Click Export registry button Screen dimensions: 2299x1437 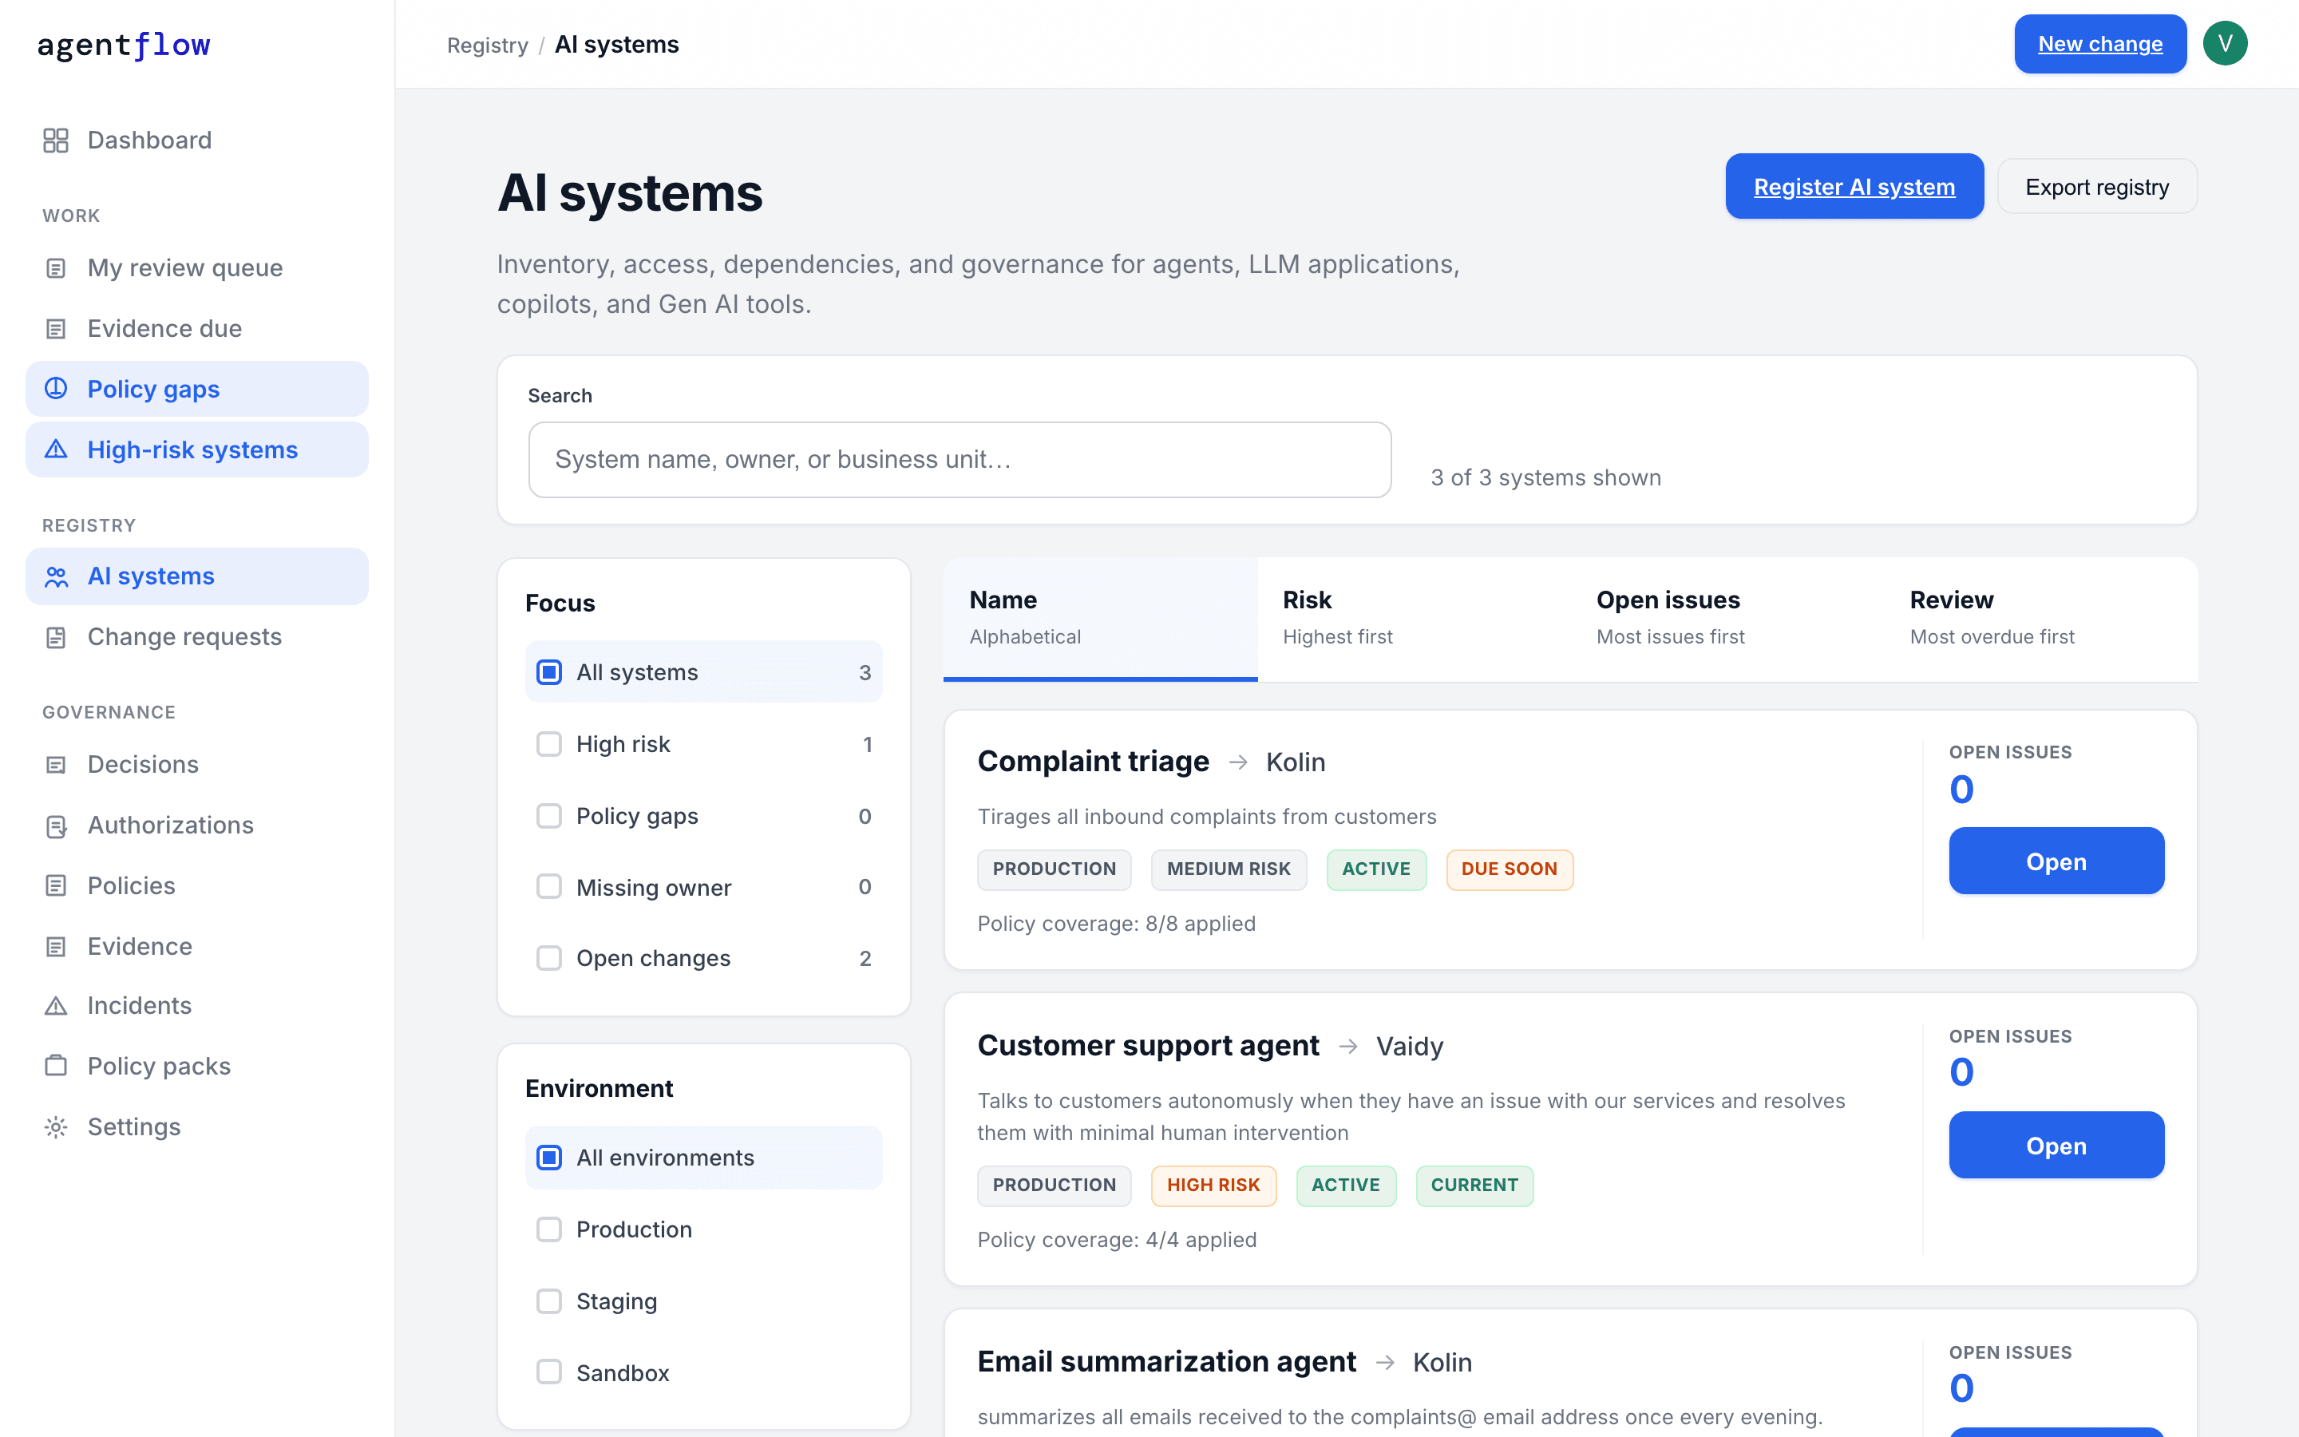click(x=2097, y=188)
